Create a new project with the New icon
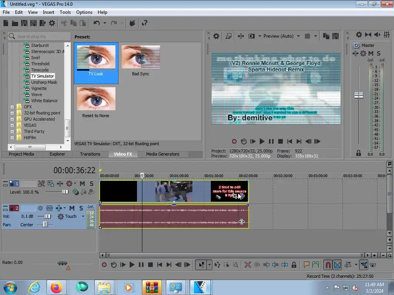This screenshot has width=394, height=295. coord(6,23)
